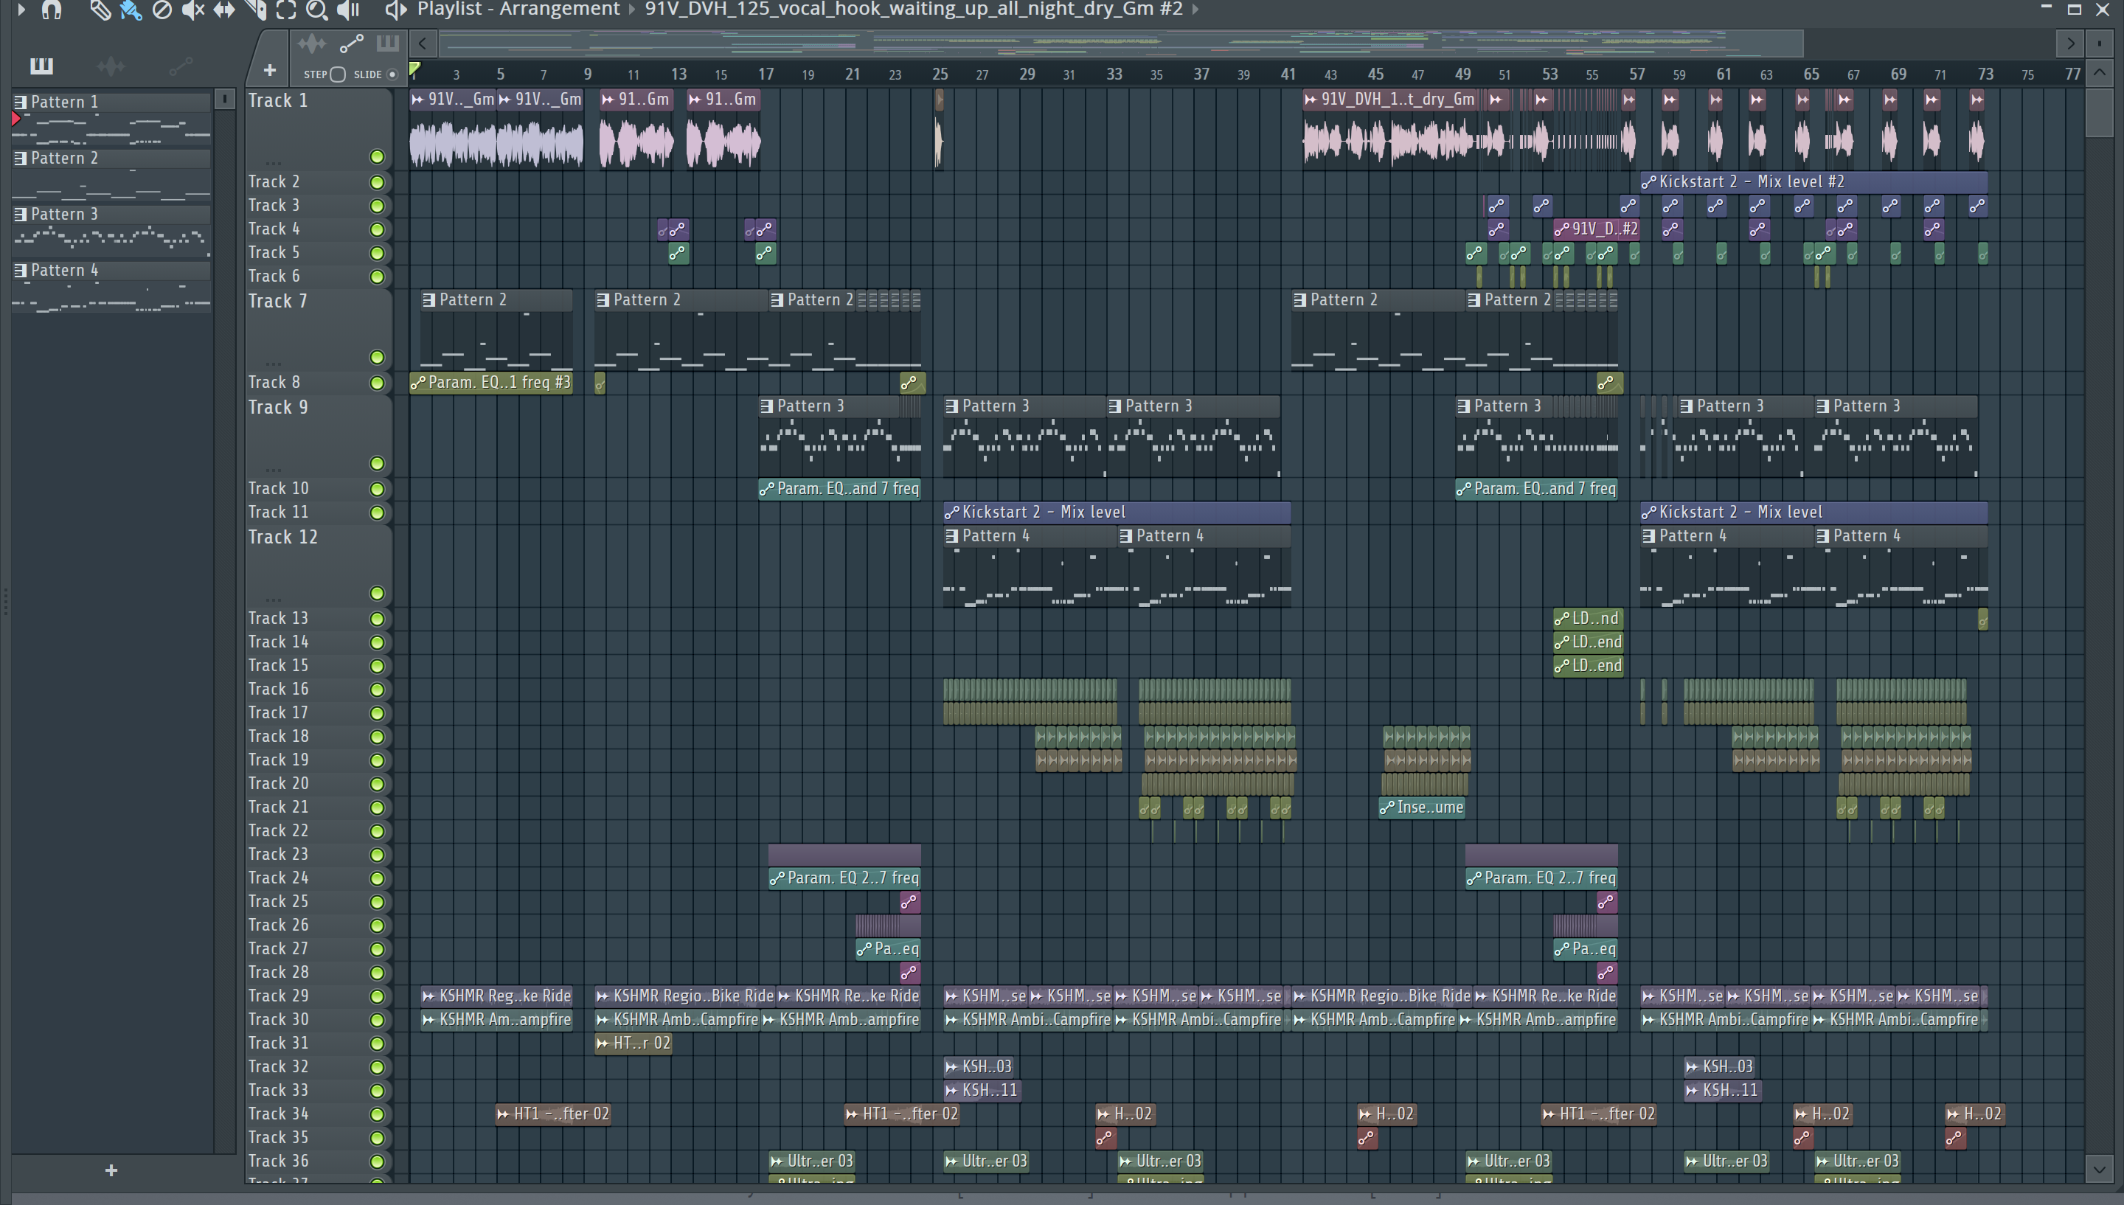The image size is (2124, 1205).
Task: Select the Mute tool
Action: point(192,10)
